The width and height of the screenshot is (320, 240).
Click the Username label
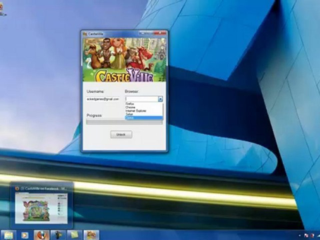click(95, 91)
